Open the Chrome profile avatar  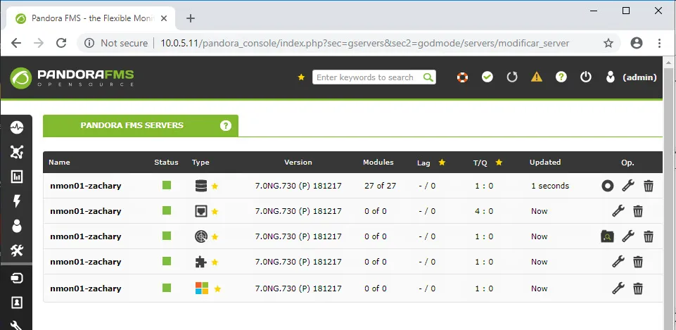coord(637,43)
